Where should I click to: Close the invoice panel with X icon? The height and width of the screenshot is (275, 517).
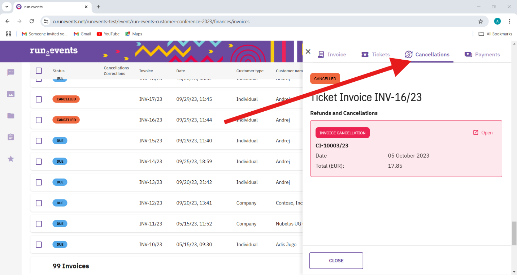308,51
